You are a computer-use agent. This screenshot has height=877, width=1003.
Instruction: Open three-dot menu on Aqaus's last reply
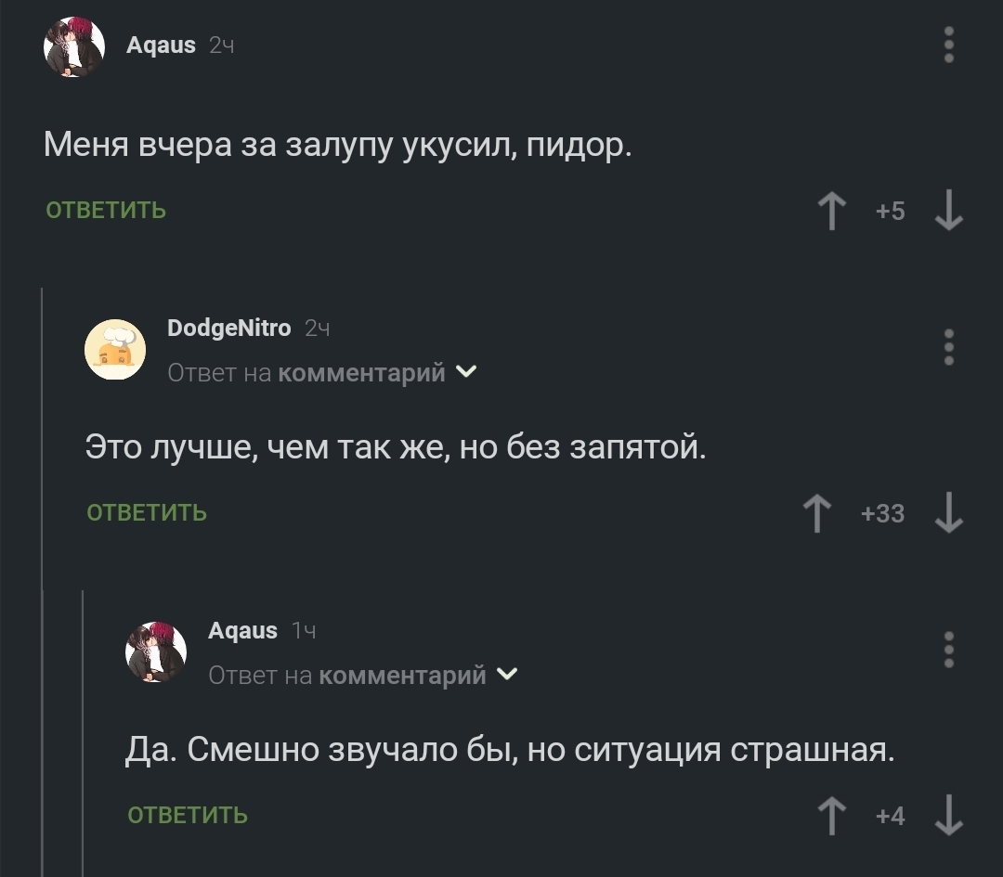948,650
